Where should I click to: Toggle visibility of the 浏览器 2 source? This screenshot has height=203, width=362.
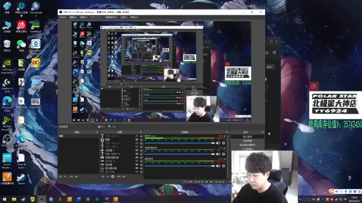tap(137, 150)
